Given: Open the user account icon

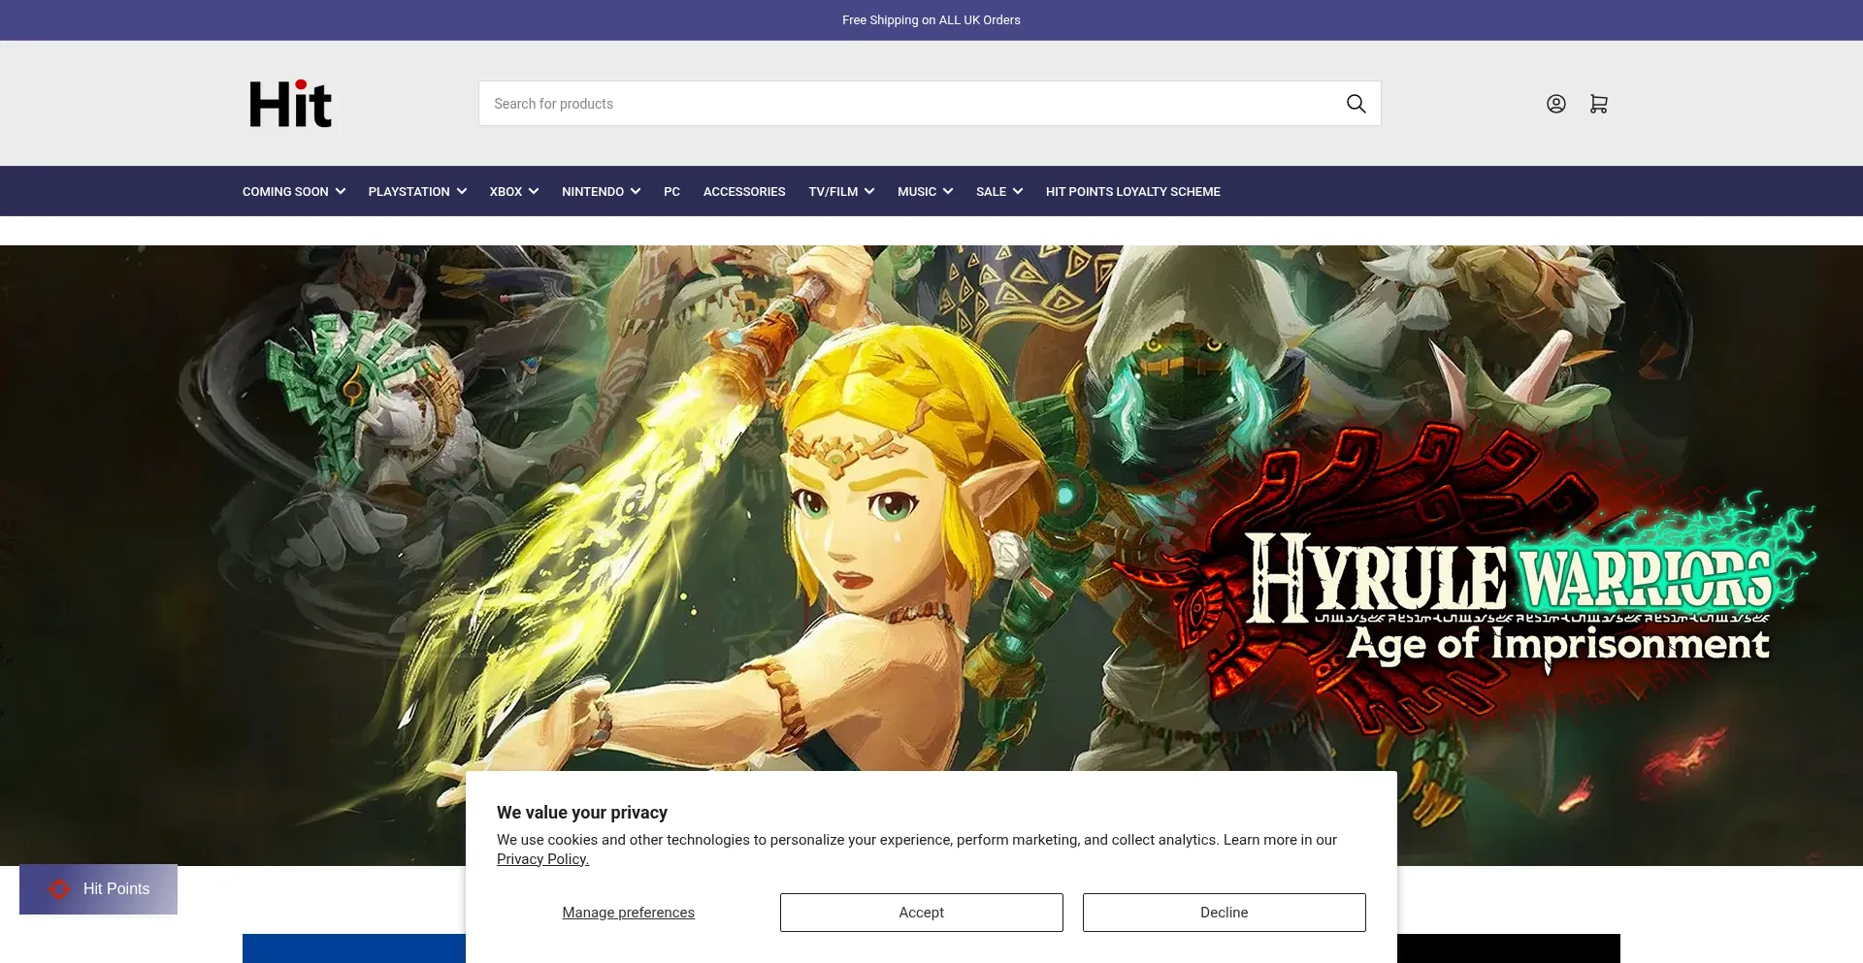Looking at the screenshot, I should (x=1555, y=104).
